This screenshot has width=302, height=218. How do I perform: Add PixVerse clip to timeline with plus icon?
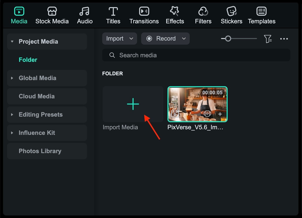(x=220, y=114)
